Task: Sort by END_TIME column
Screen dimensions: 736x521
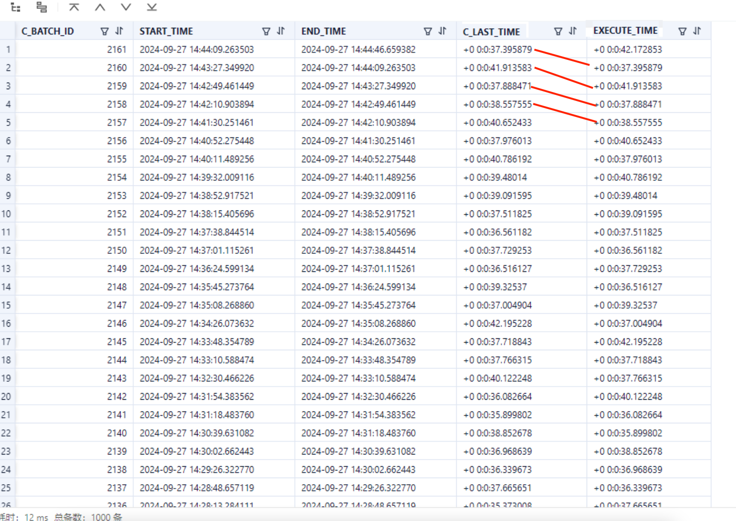Action: (442, 31)
